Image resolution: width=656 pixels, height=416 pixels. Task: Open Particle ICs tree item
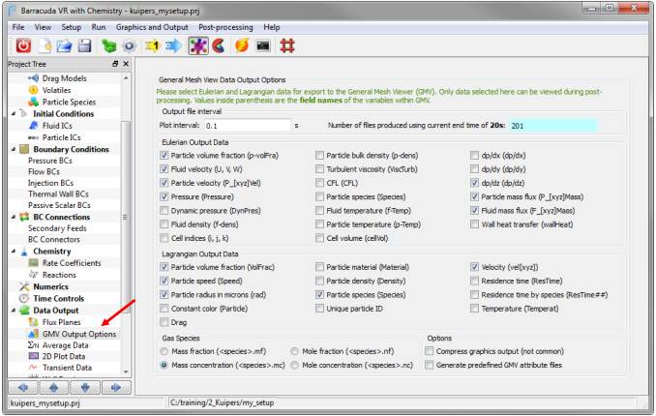click(62, 137)
